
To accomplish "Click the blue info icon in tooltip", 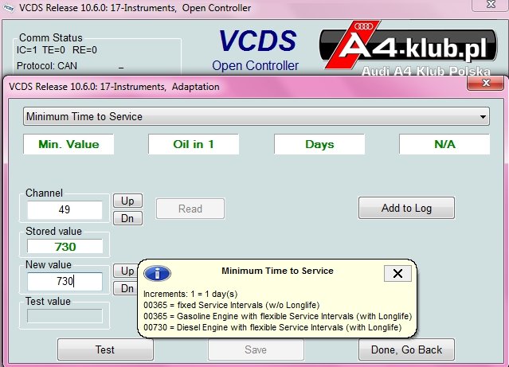I will point(157,273).
